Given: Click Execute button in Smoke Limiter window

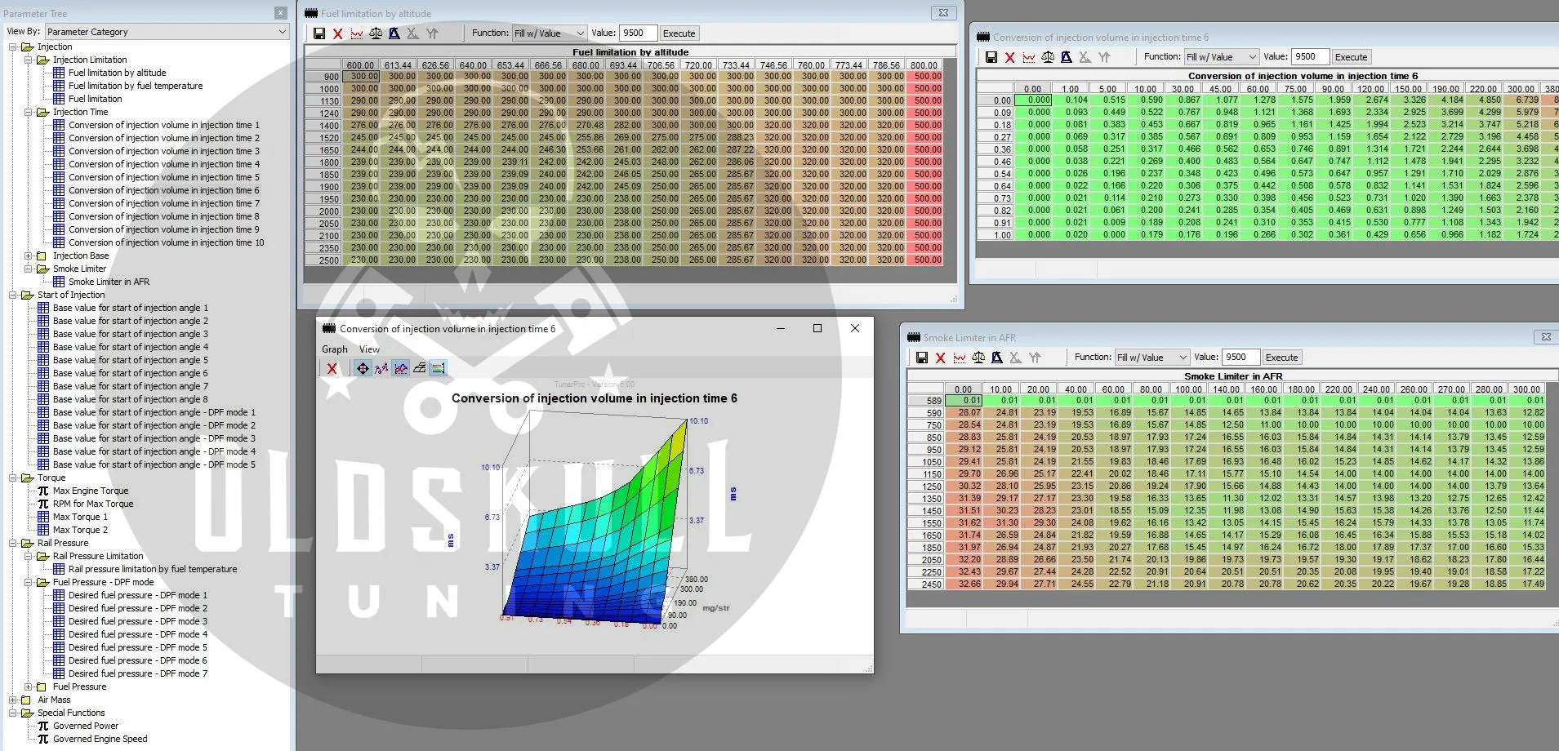Looking at the screenshot, I should 1281,358.
